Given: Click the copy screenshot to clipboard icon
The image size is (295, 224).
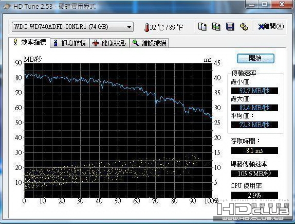Looking at the screenshot, I should click(x=216, y=27).
